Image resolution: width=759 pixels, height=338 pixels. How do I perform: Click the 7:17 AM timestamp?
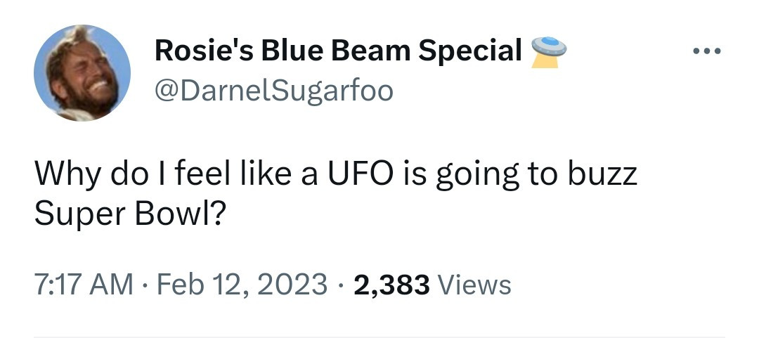(x=83, y=285)
